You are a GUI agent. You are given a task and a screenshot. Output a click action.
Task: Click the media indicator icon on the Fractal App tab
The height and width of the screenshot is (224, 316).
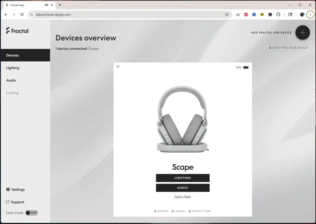46,5
